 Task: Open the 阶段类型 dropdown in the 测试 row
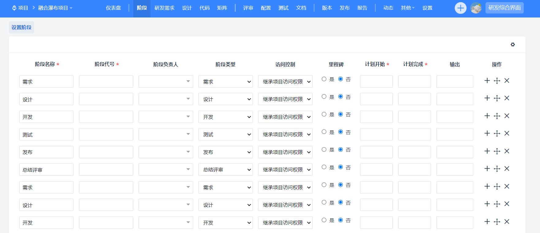coord(225,135)
